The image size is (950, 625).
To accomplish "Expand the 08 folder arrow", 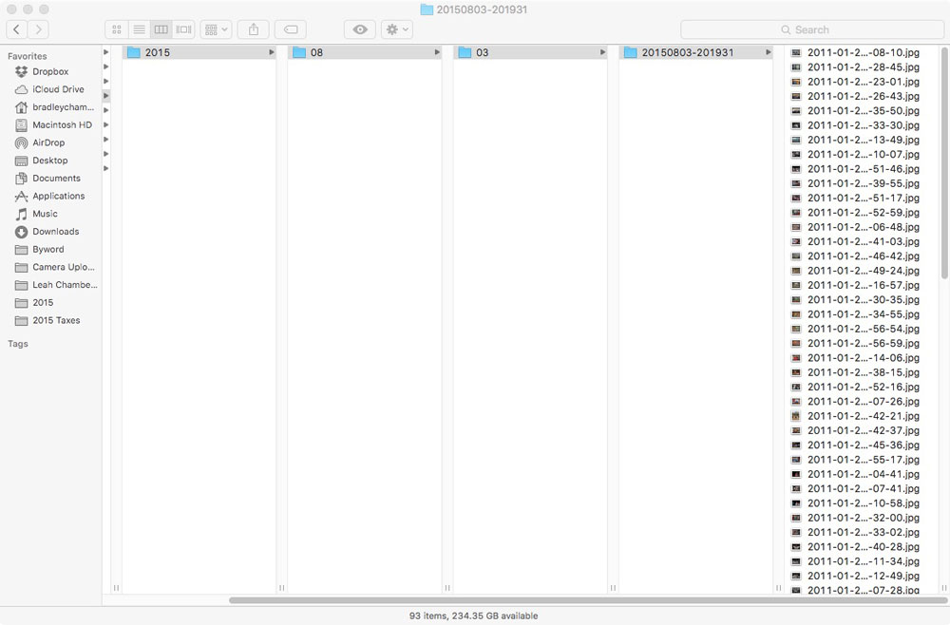I will (x=437, y=52).
